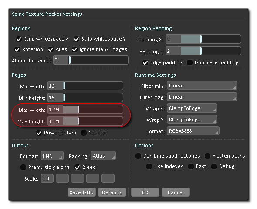Enable the Square pages option

(x=84, y=133)
